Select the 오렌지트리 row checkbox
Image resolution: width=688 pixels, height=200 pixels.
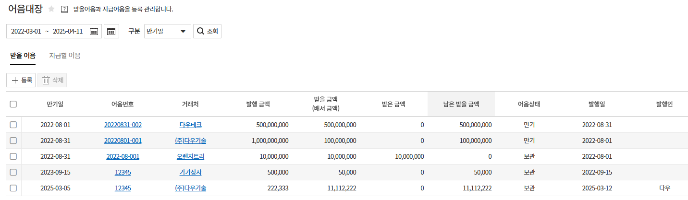point(13,156)
